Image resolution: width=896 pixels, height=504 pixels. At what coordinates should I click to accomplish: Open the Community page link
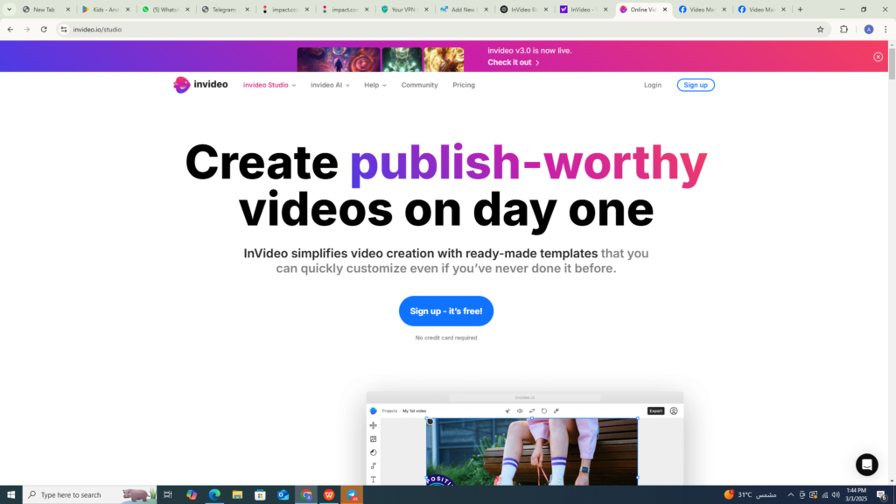419,85
